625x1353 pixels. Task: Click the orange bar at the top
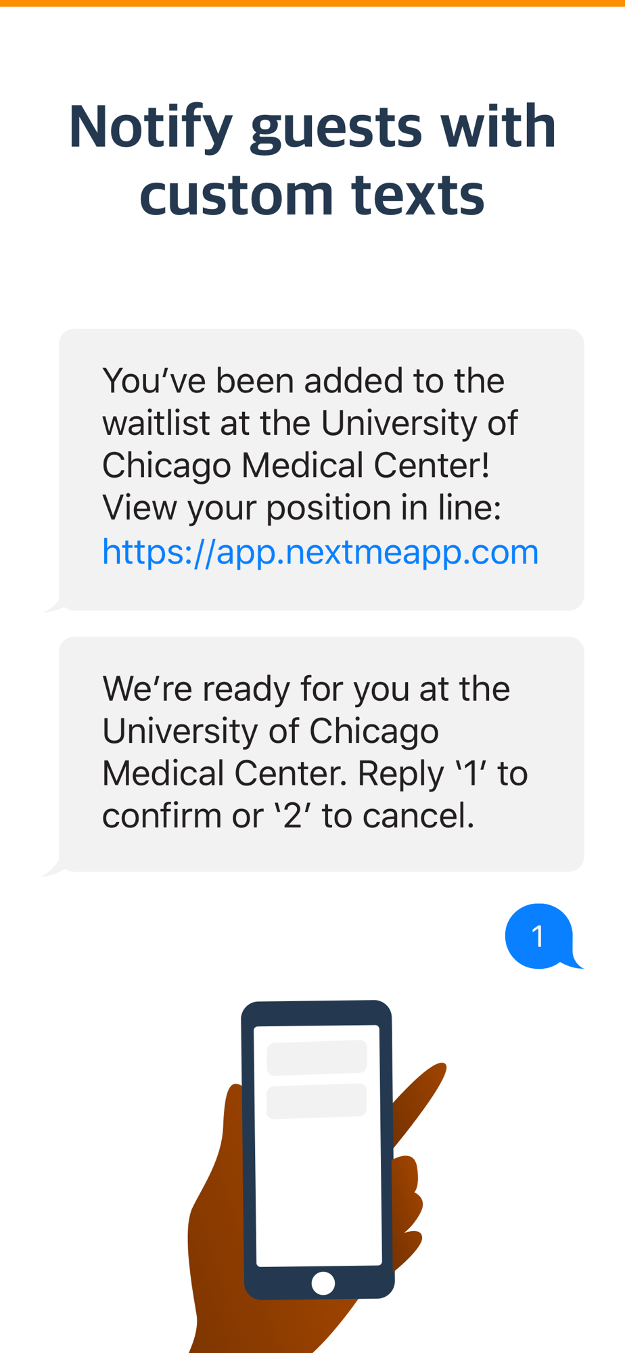(x=312, y=3)
